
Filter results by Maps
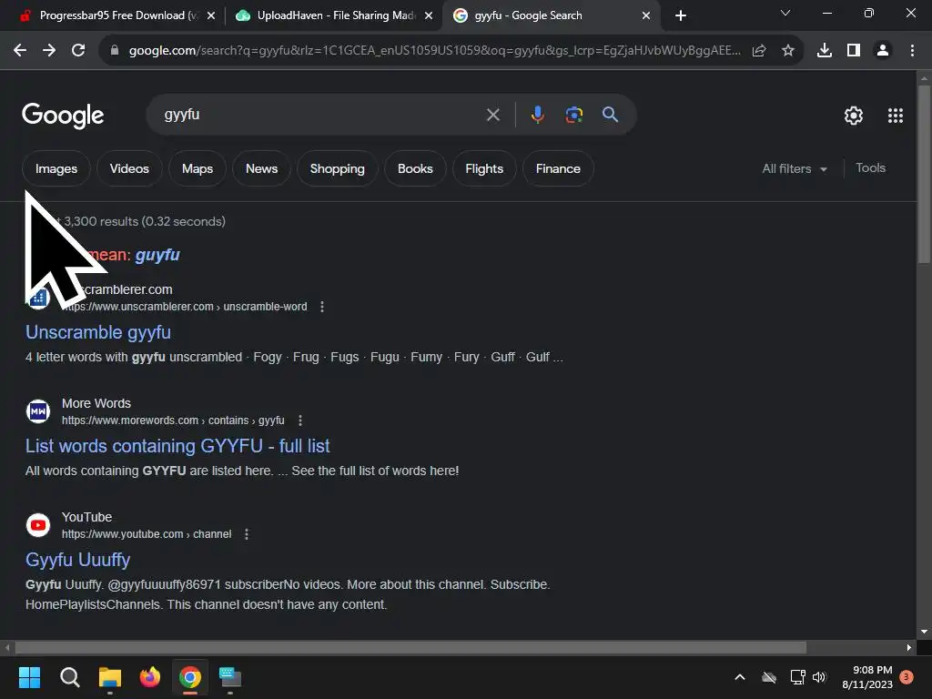[x=198, y=168]
